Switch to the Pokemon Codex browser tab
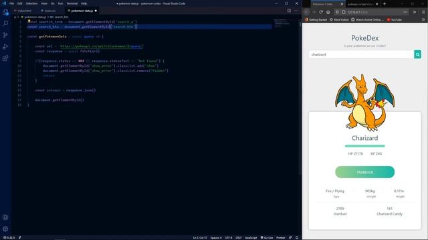The height and width of the screenshot is (240, 428). (328, 4)
